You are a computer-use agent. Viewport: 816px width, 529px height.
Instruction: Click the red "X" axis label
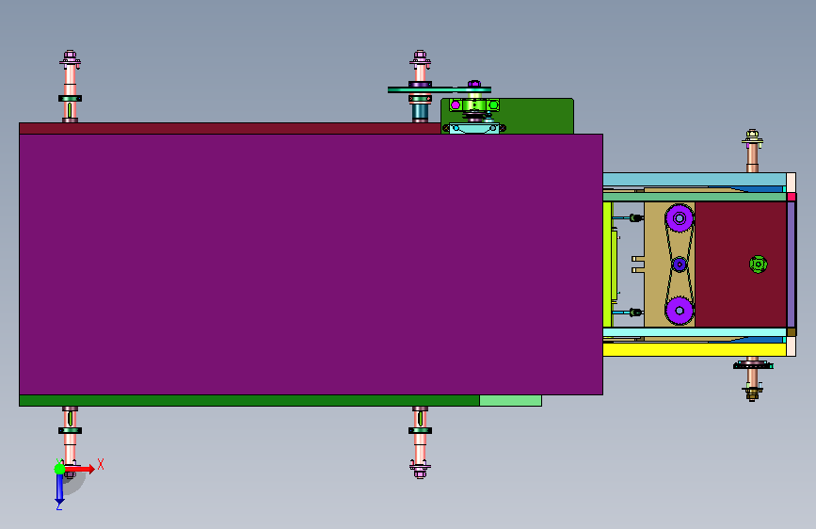coord(101,464)
